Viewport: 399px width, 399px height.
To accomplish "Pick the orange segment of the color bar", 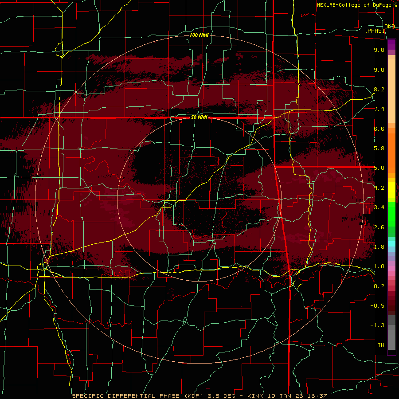I will pyautogui.click(x=391, y=153).
